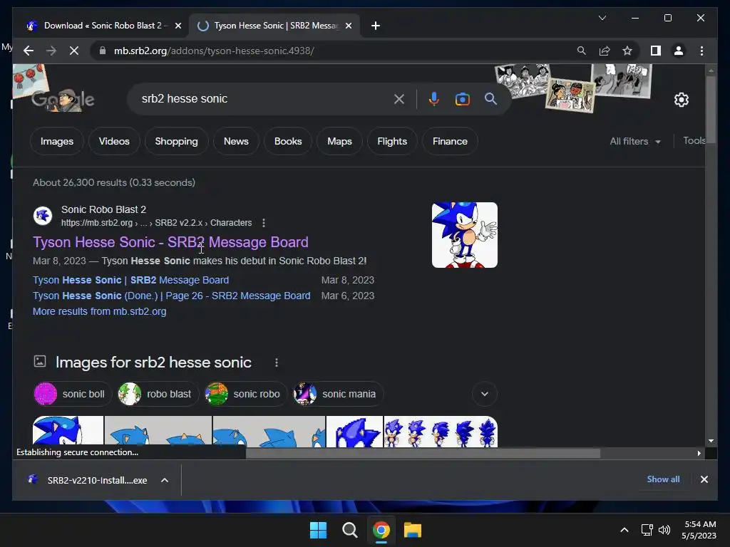730x547 pixels.
Task: Filter results by News
Action: [236, 142]
